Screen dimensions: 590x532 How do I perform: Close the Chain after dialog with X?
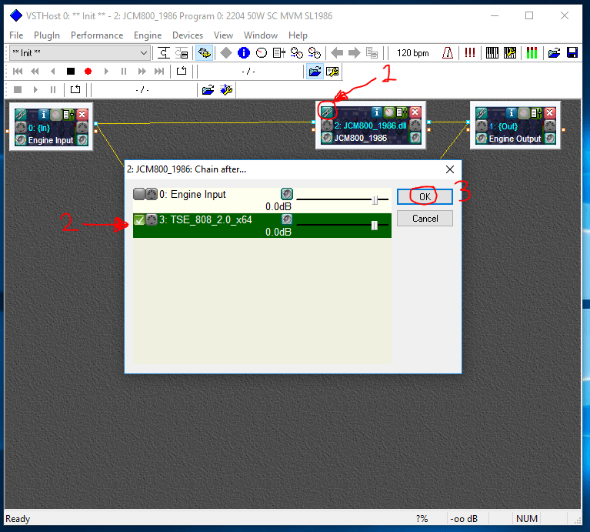[450, 169]
